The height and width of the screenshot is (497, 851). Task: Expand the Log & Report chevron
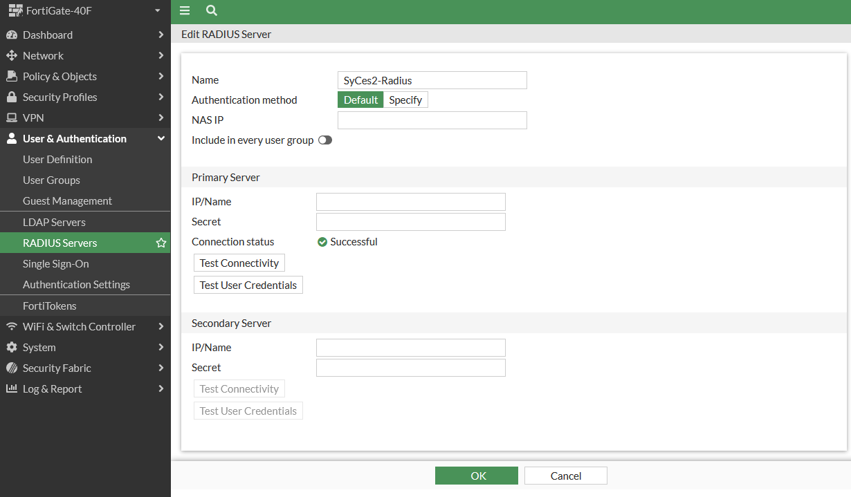point(161,388)
